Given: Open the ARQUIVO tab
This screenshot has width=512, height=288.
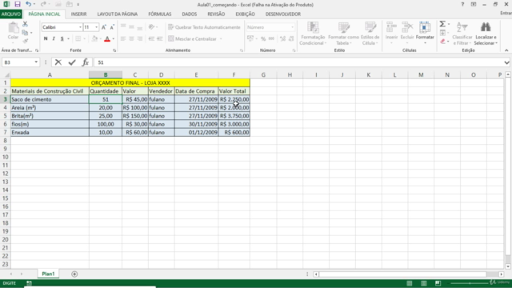Looking at the screenshot, I should click(11, 14).
